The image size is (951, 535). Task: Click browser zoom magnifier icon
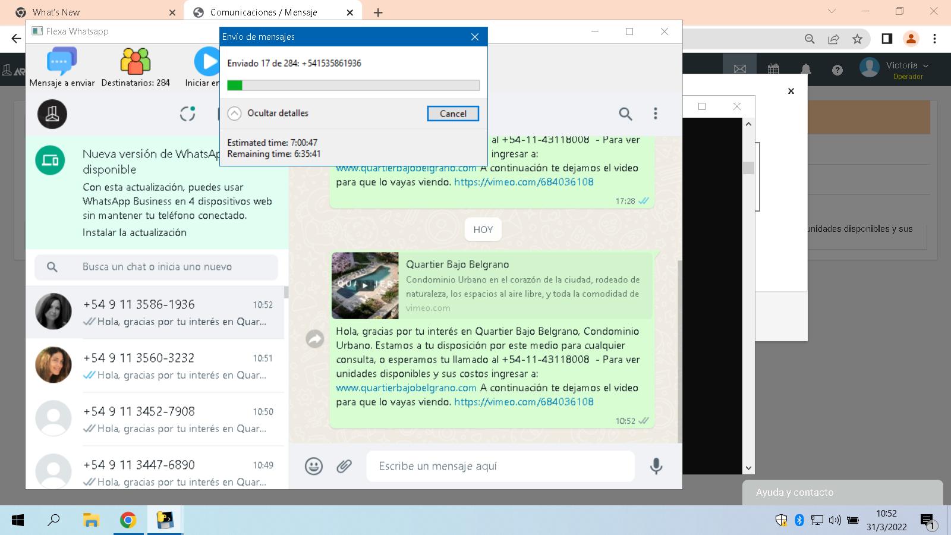coord(810,39)
